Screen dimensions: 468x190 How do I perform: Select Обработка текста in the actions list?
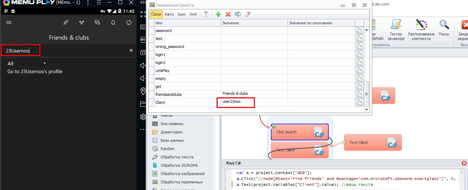click(x=177, y=157)
